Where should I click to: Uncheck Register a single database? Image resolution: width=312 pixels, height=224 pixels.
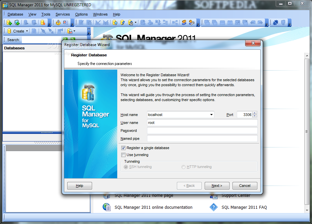pyautogui.click(x=123, y=148)
